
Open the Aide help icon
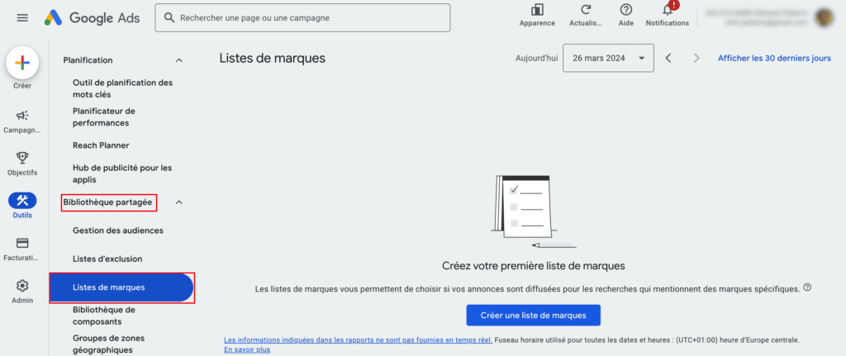point(626,11)
